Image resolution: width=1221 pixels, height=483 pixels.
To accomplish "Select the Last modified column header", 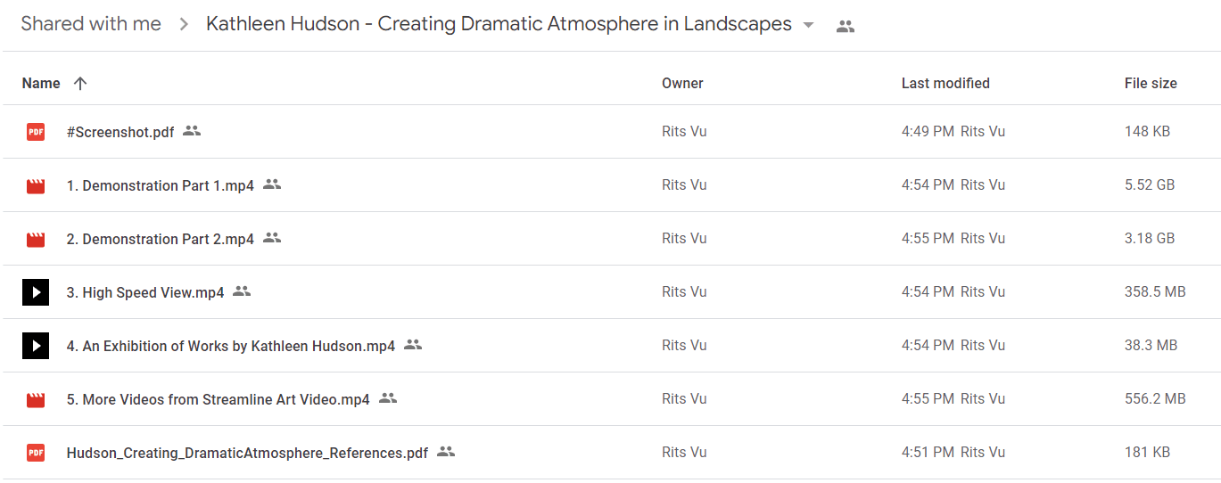I will [x=945, y=83].
